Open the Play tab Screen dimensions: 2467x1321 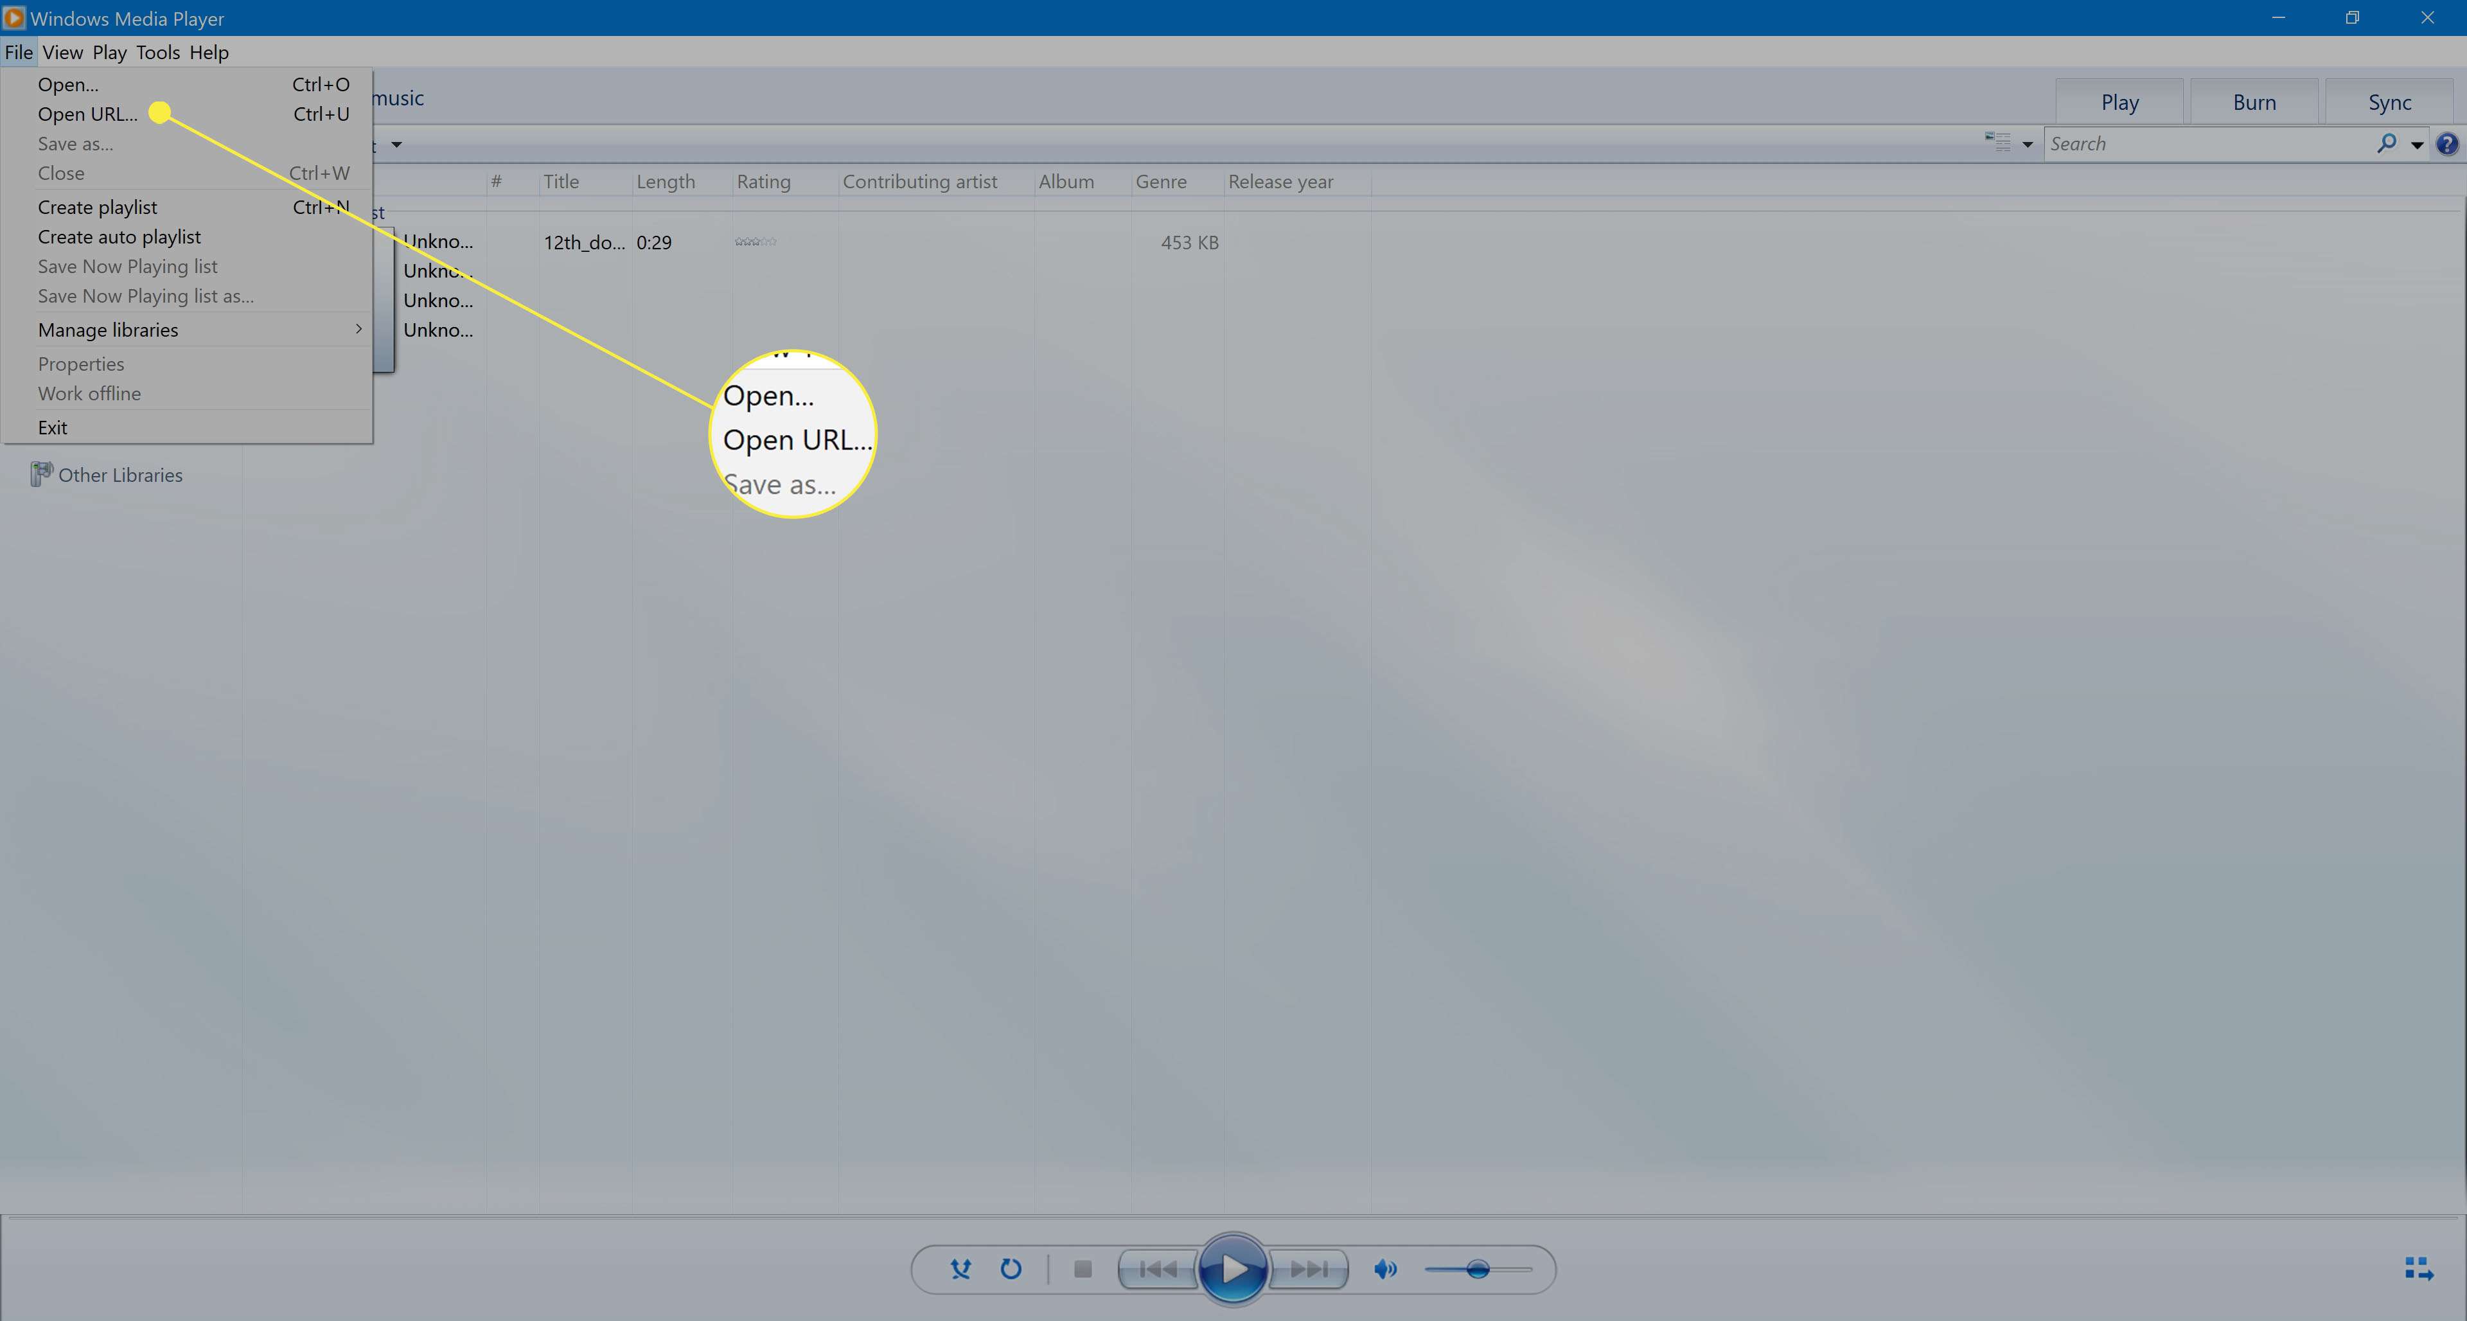pyautogui.click(x=2119, y=103)
